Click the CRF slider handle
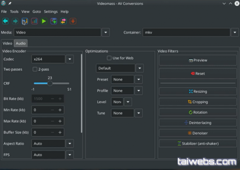 (50, 84)
